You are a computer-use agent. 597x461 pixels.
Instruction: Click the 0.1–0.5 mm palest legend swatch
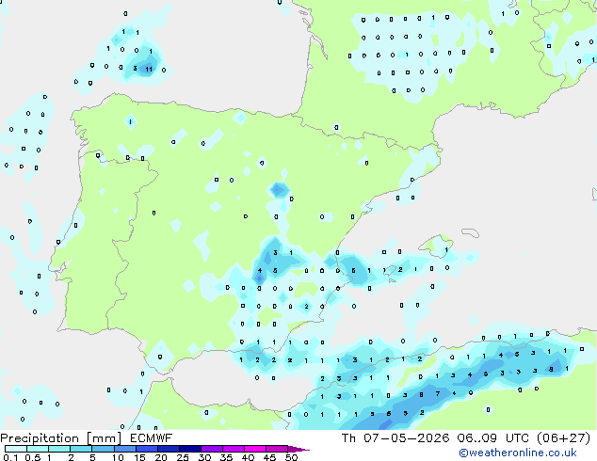point(16,449)
